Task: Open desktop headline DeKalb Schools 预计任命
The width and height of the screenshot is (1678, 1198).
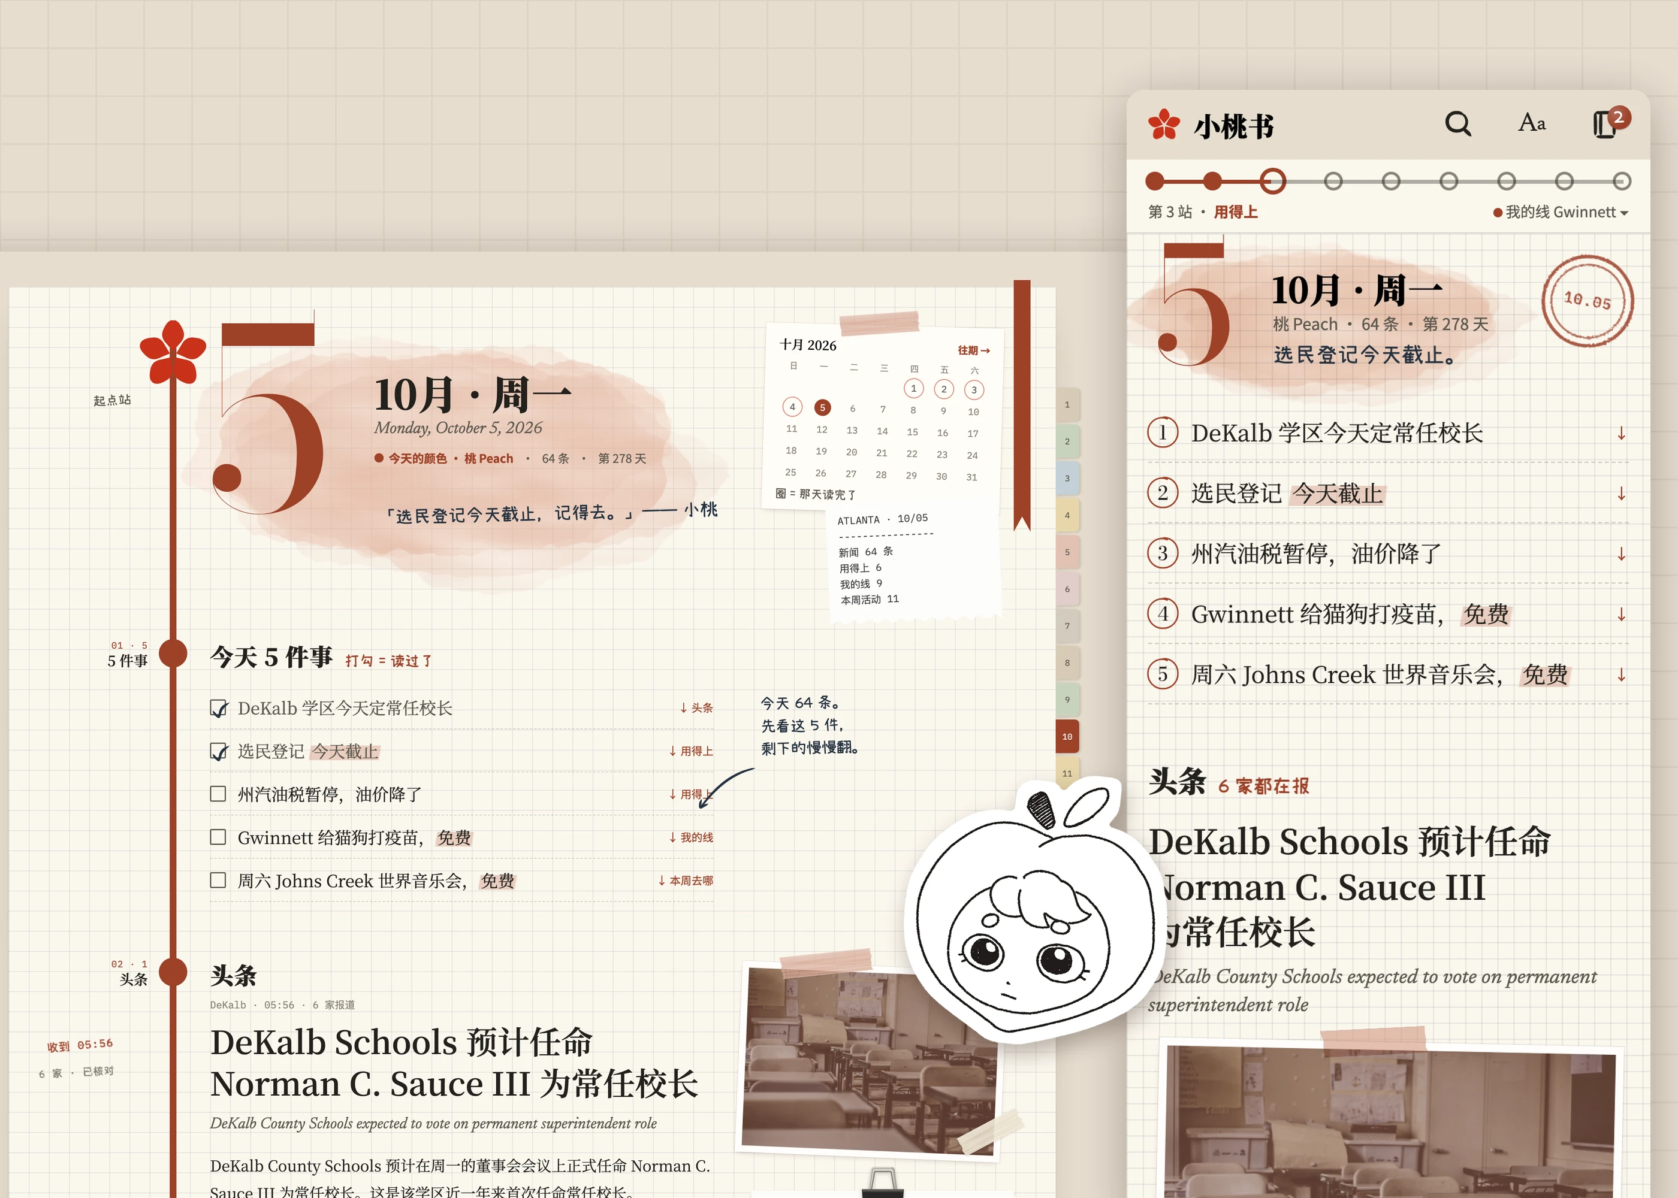Action: click(454, 1063)
